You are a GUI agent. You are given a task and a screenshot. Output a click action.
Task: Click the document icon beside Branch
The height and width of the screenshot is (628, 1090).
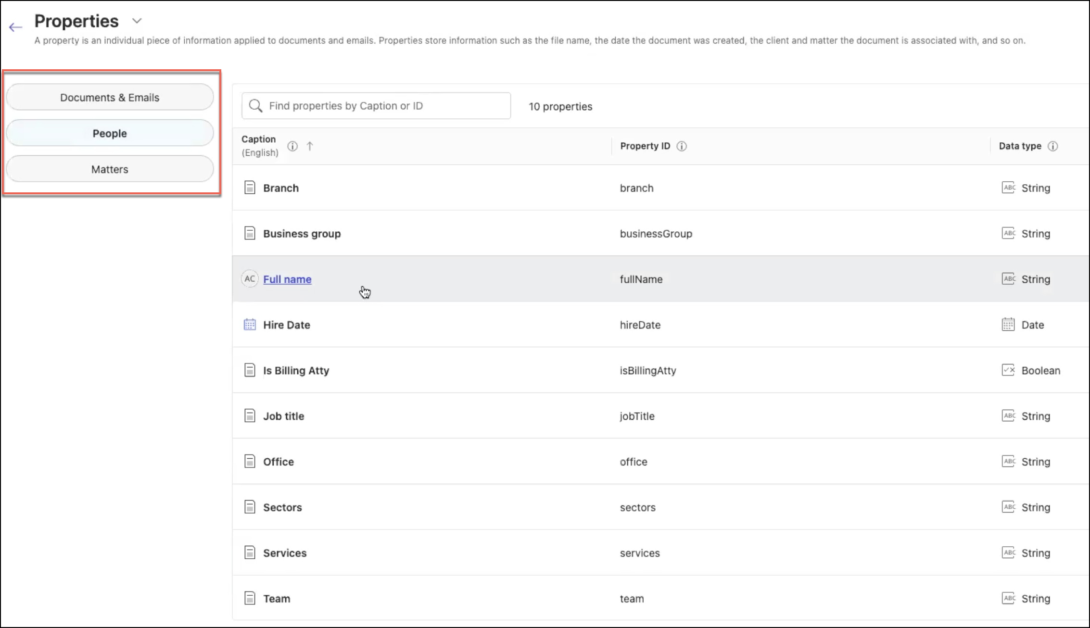250,188
